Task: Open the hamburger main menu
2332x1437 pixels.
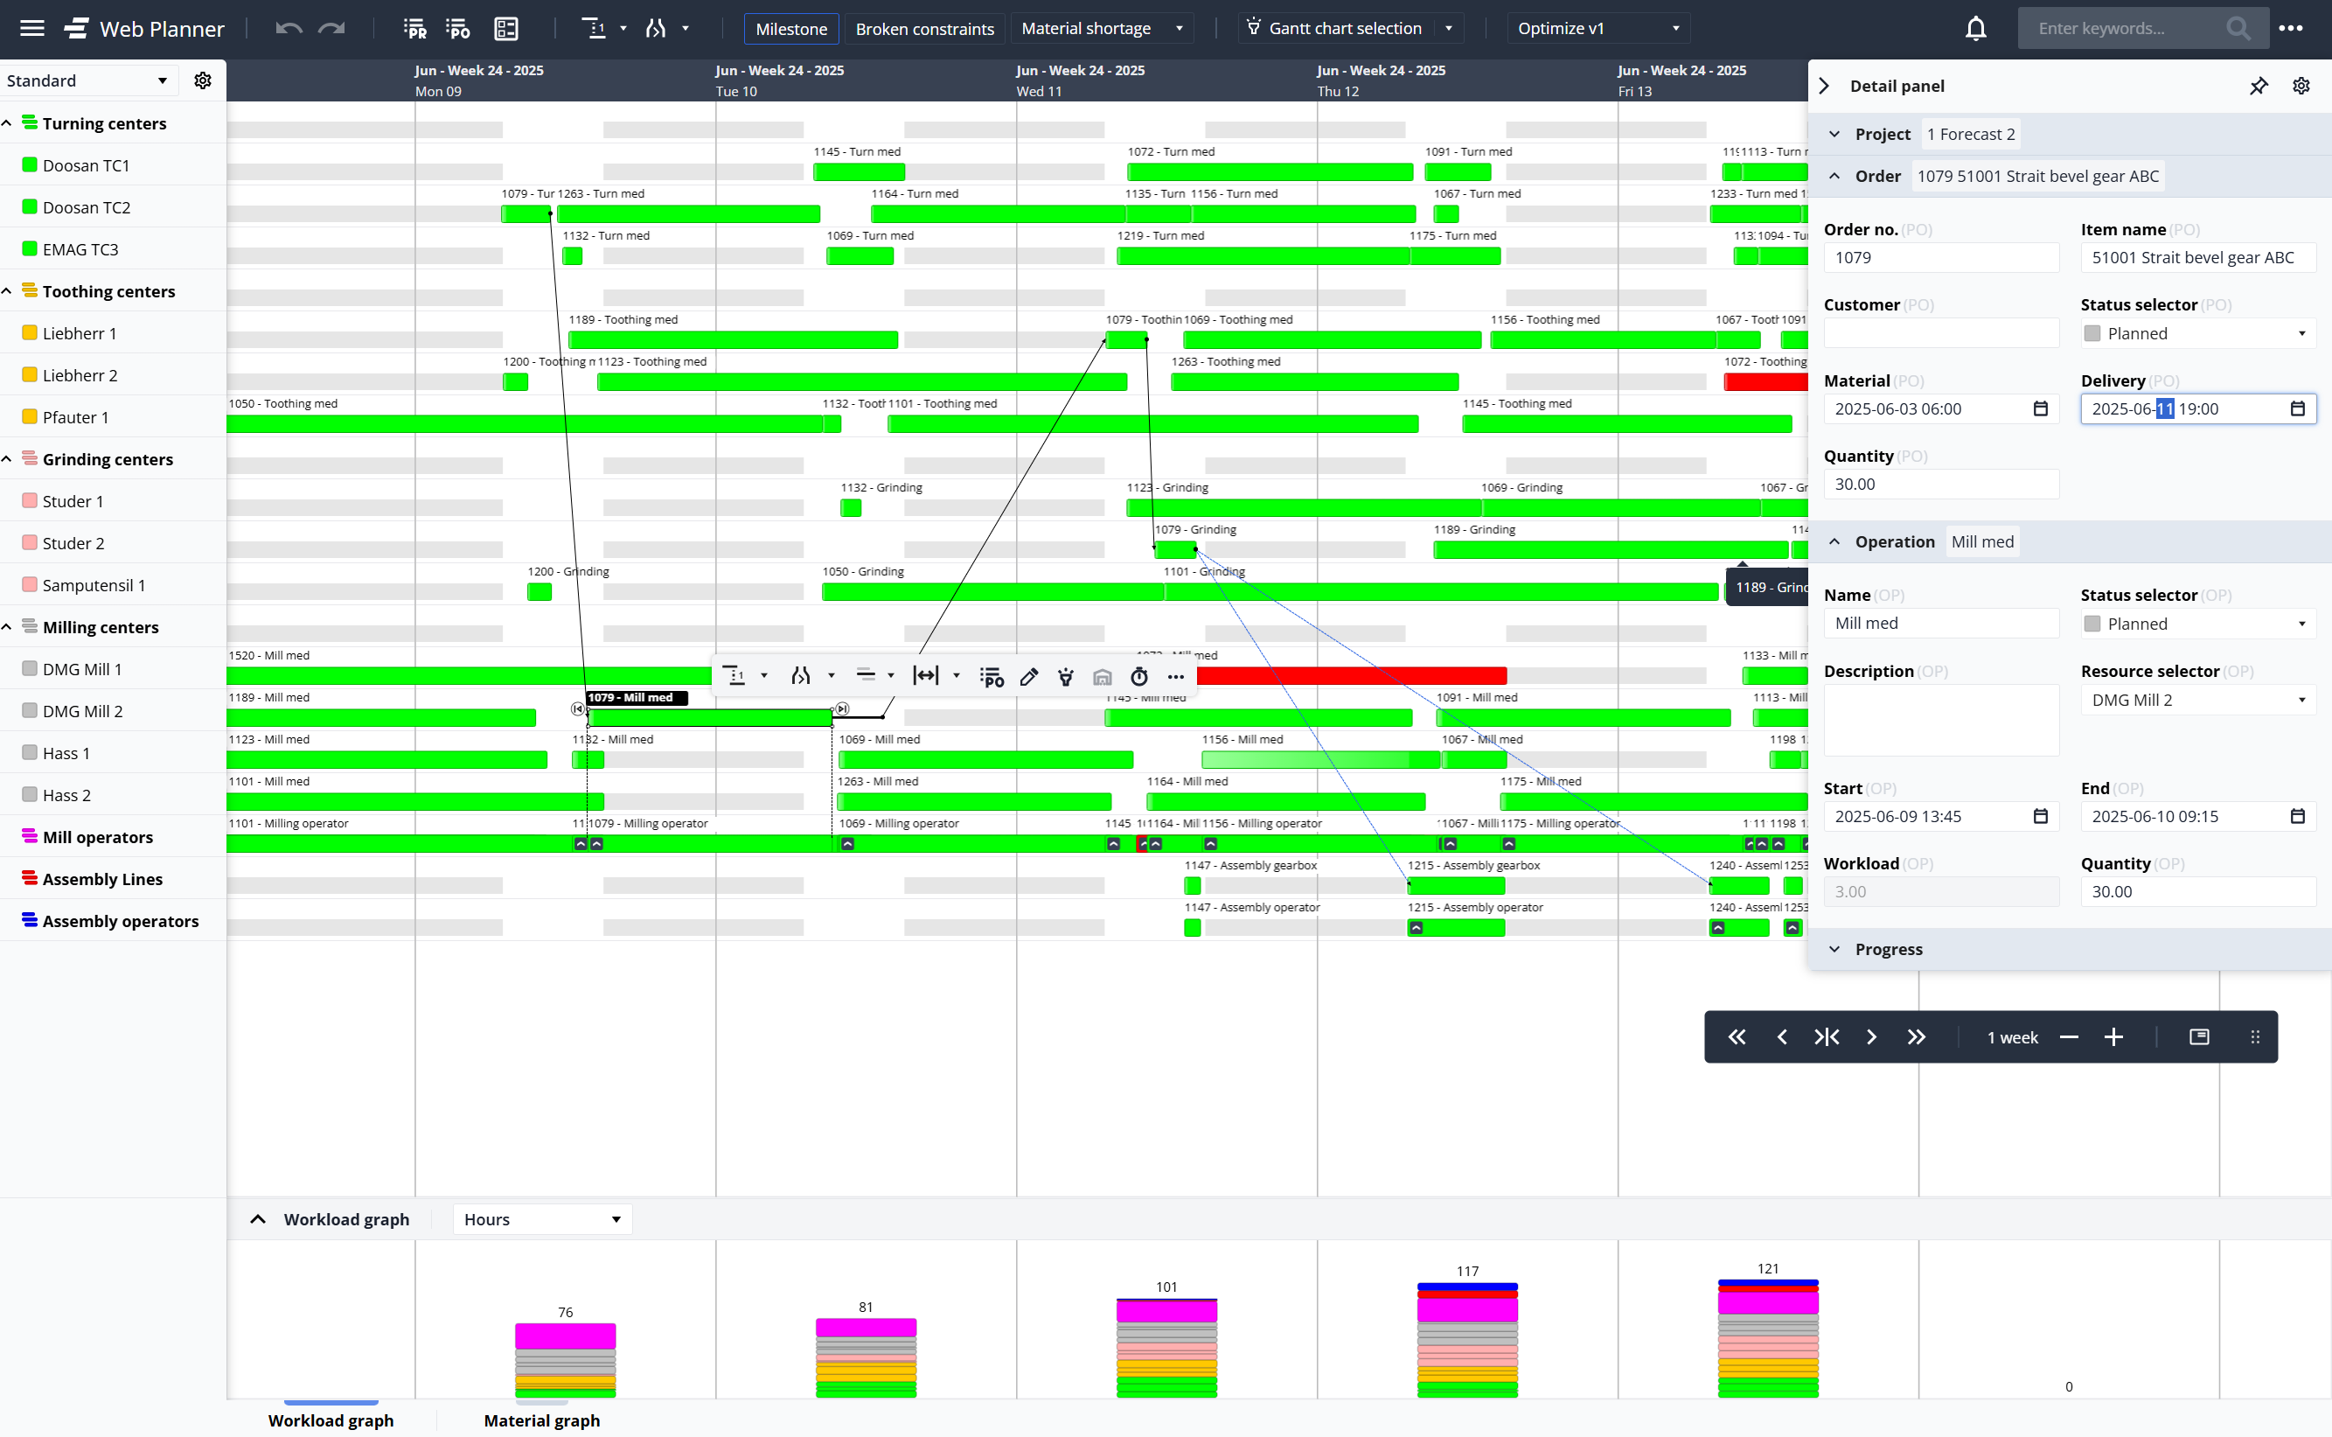Action: 32,29
